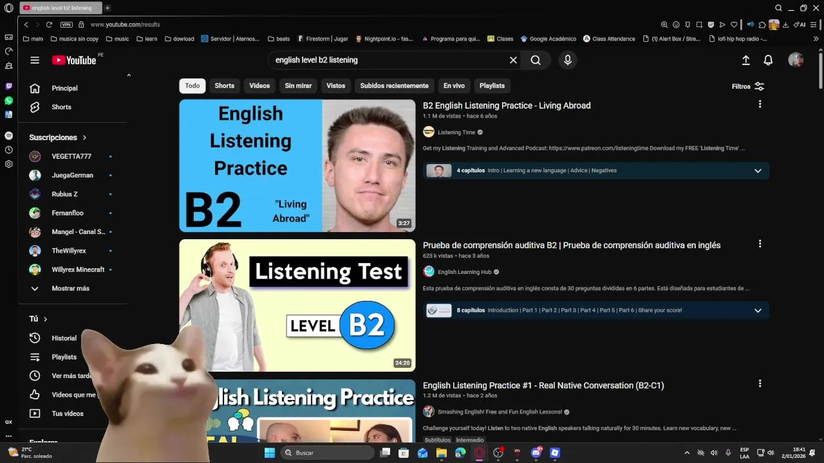Image resolution: width=824 pixels, height=463 pixels.
Task: Toggle the Opera VPN badge
Action: 66,24
